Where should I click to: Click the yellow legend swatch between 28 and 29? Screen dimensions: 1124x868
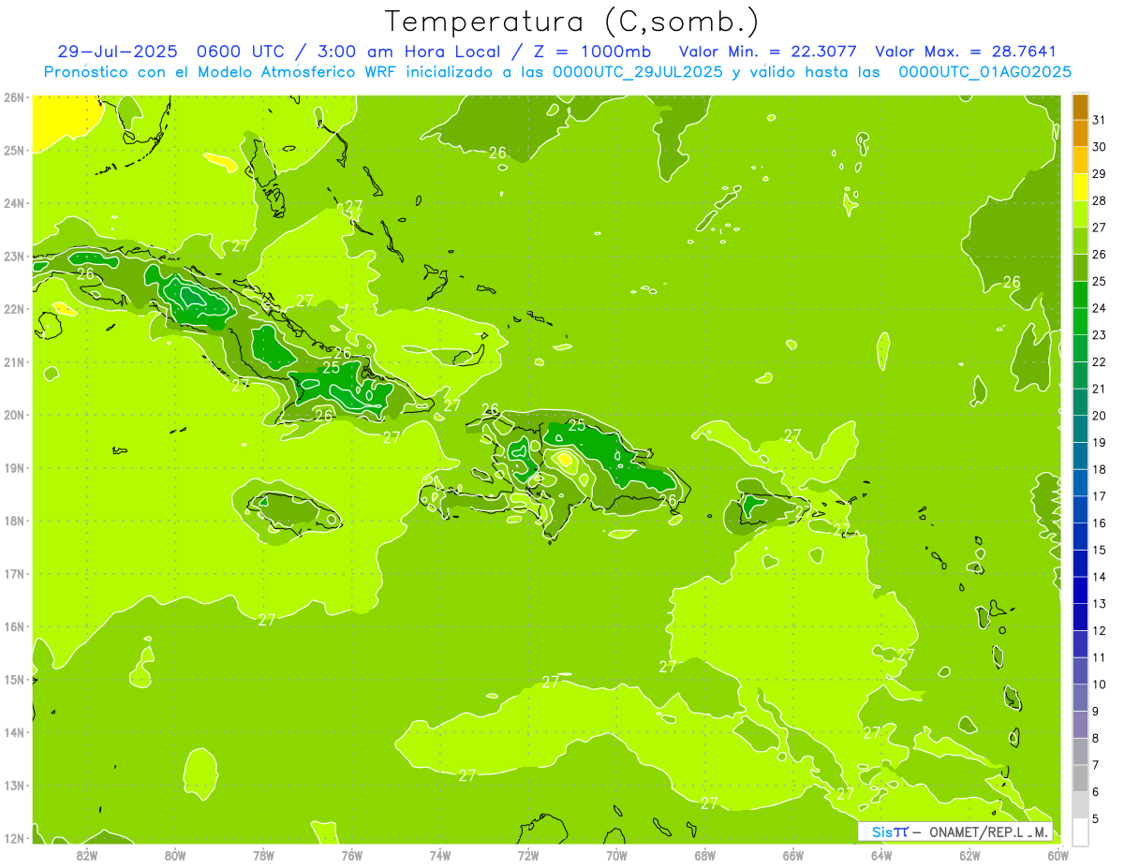pos(1081,186)
